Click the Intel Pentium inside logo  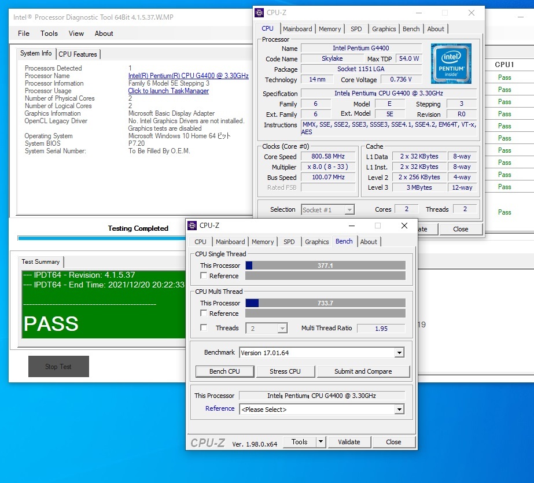451,64
